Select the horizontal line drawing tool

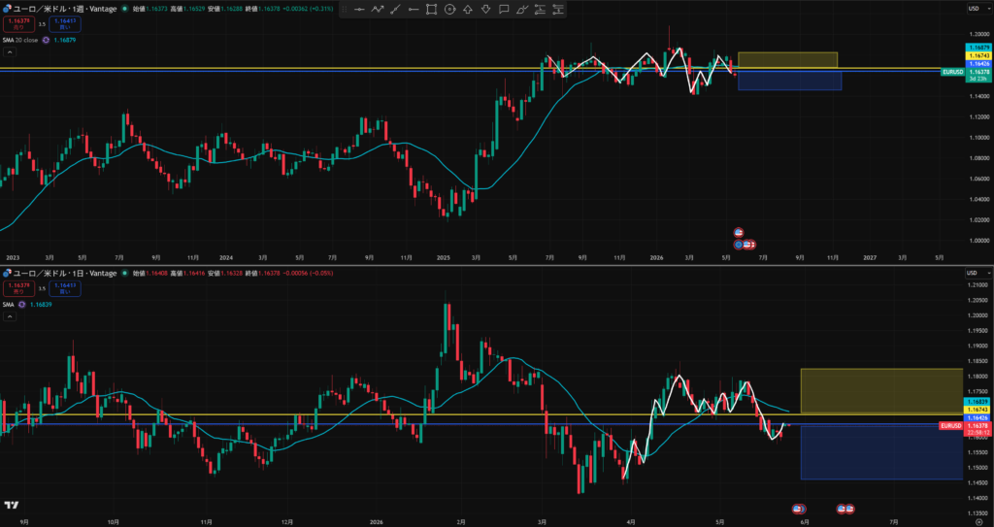click(359, 10)
